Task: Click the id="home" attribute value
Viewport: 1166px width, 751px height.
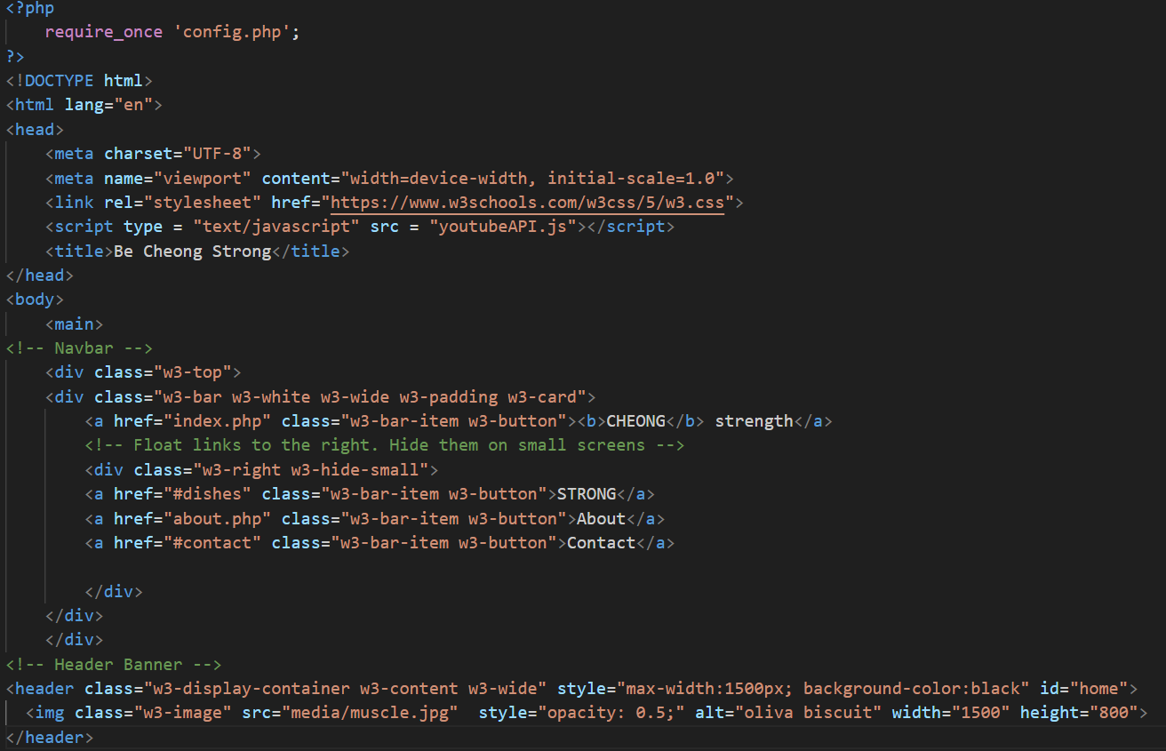Action: [1098, 689]
